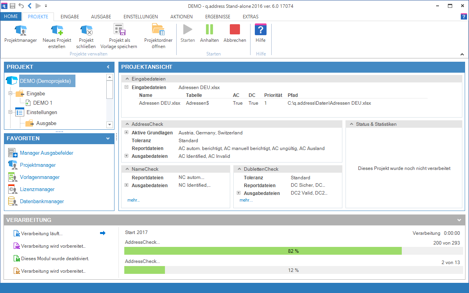Click the project tree scrollbar up arrow
This screenshot has height=293, width=469.
tap(109, 77)
